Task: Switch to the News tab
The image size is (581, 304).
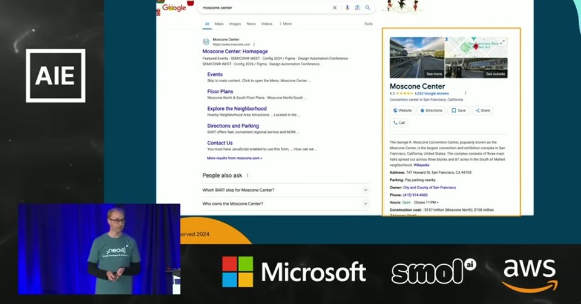Action: tap(251, 24)
